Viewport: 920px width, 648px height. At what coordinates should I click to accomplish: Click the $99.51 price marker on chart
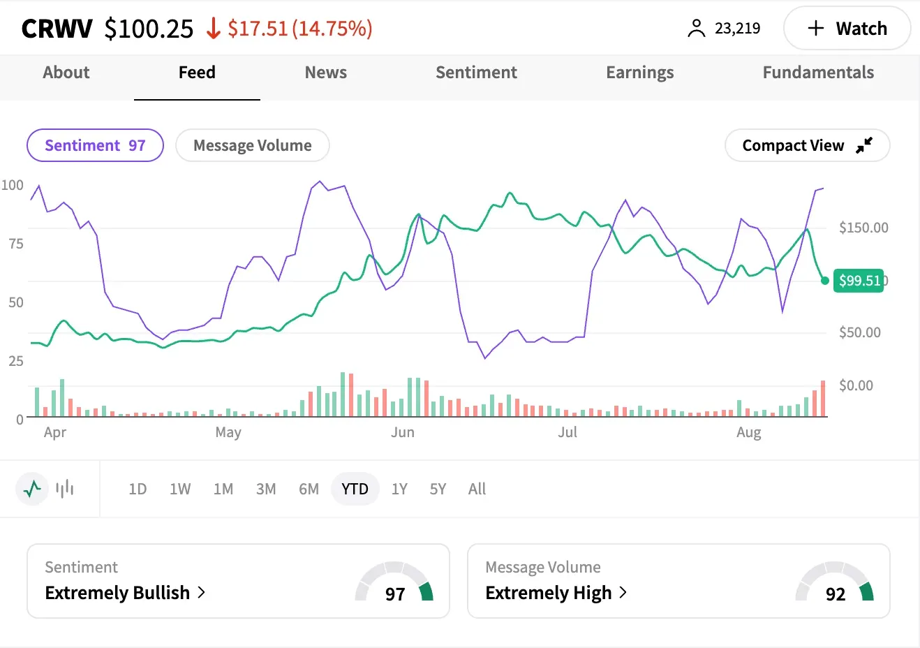859,281
